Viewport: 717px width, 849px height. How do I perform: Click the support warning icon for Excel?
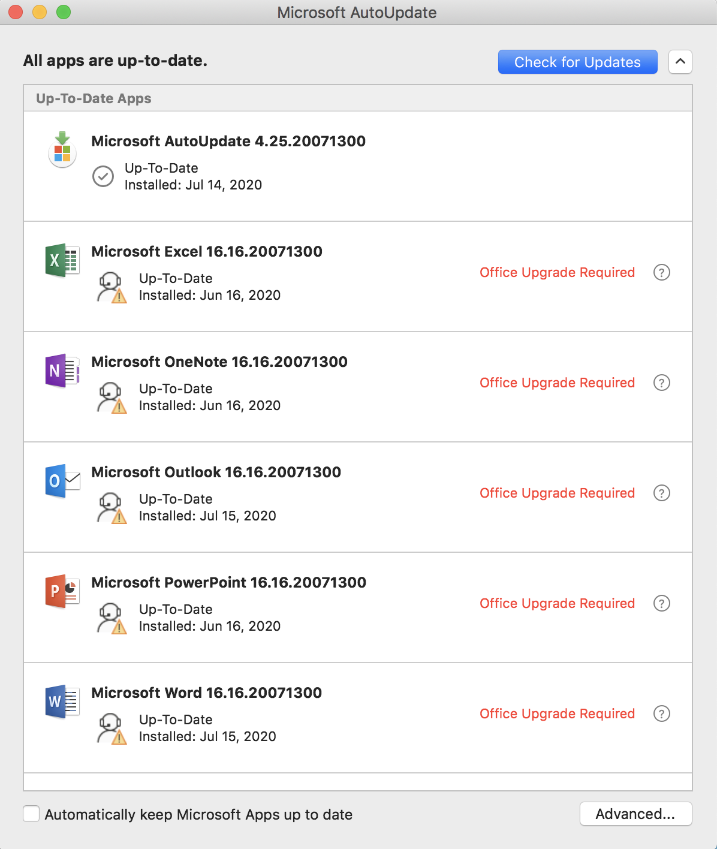112,287
